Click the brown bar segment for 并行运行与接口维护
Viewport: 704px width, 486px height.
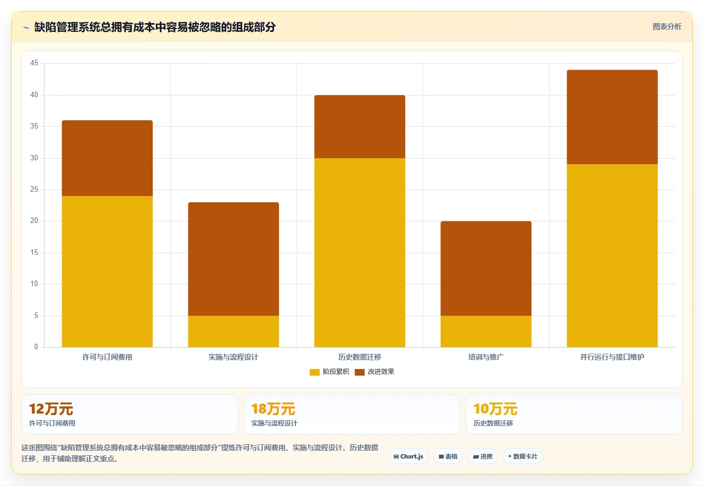point(612,117)
